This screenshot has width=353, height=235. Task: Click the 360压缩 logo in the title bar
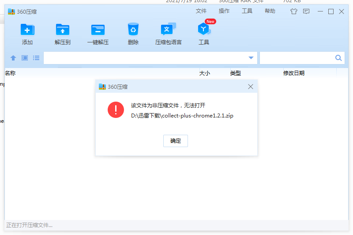[x=11, y=11]
